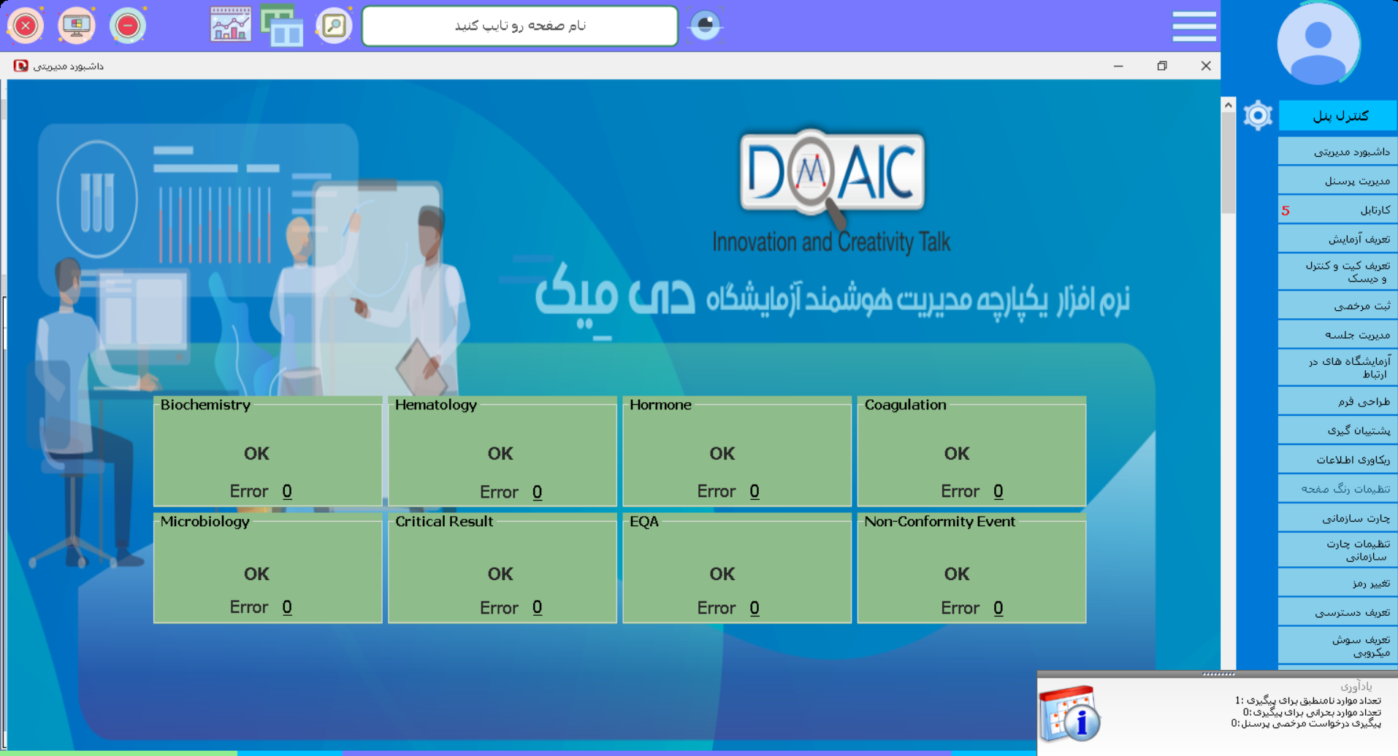Image resolution: width=1398 pixels, height=756 pixels.
Task: Open the settings gear icon
Action: pyautogui.click(x=1258, y=115)
